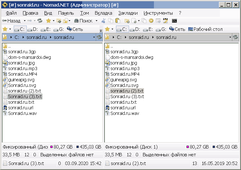Select sonraid.ru.jpg in the left panel
This screenshot has width=241, height=170.
click(21, 63)
